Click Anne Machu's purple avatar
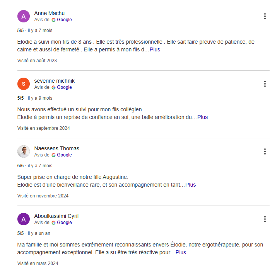Viewport: 270px width, 272px height. [x=24, y=16]
